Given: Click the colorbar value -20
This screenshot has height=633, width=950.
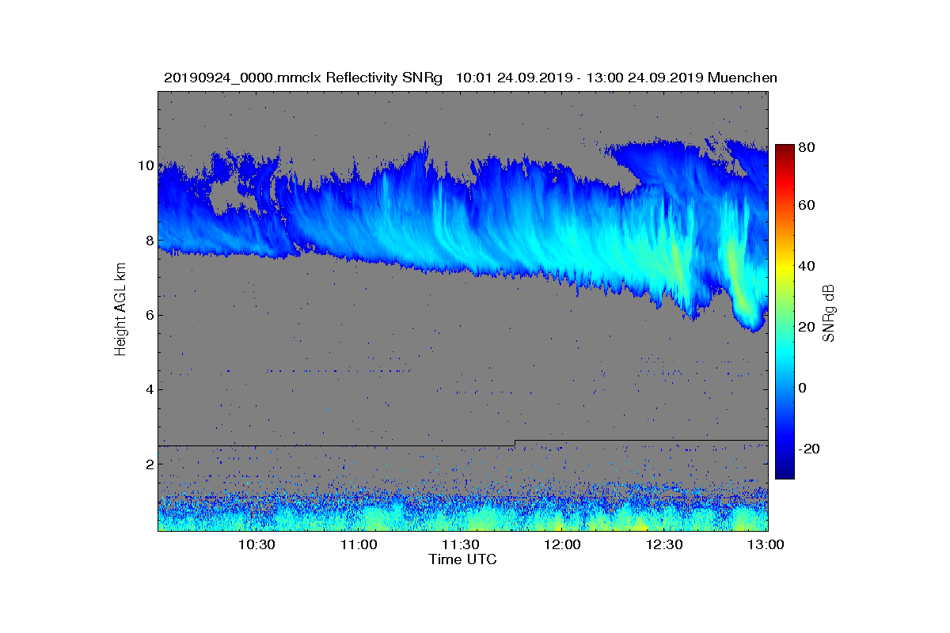Looking at the screenshot, I should click(x=810, y=449).
